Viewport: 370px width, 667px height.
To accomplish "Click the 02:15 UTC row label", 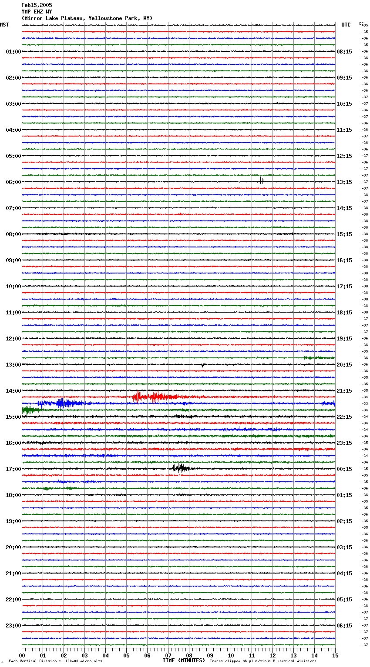I will pyautogui.click(x=344, y=521).
